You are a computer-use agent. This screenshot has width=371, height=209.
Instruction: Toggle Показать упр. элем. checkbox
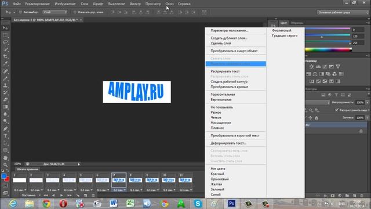(75, 12)
